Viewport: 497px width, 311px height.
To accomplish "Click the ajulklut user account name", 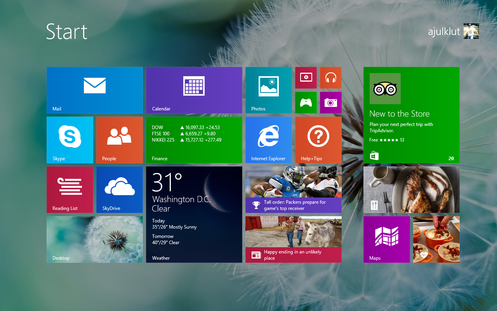I will coord(444,32).
